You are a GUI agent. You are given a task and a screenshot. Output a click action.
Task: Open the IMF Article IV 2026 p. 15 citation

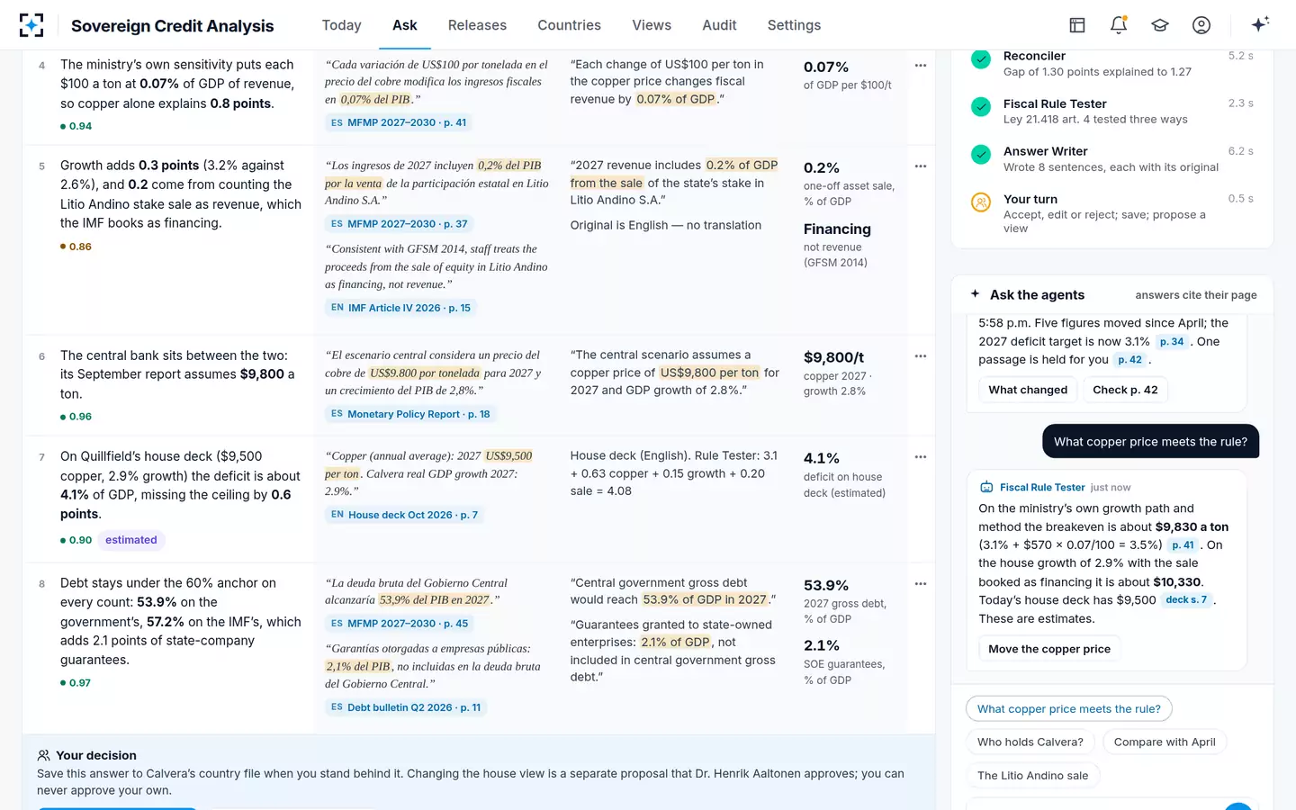(400, 308)
